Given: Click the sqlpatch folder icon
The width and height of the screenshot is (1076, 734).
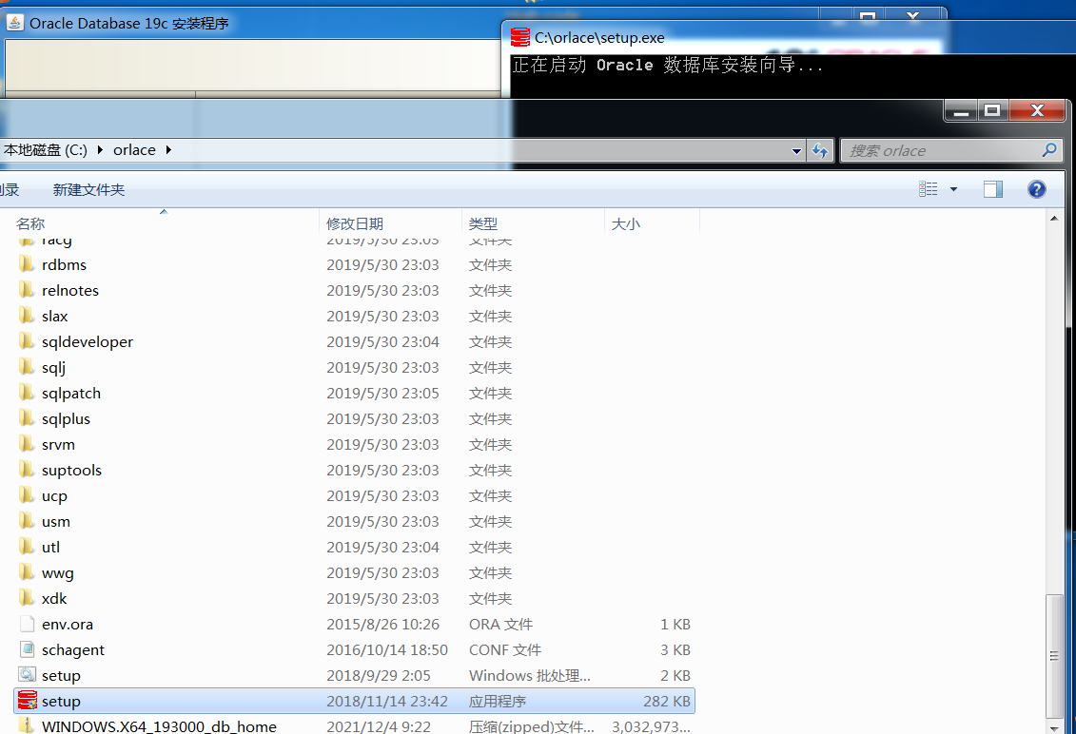Looking at the screenshot, I should pos(27,393).
